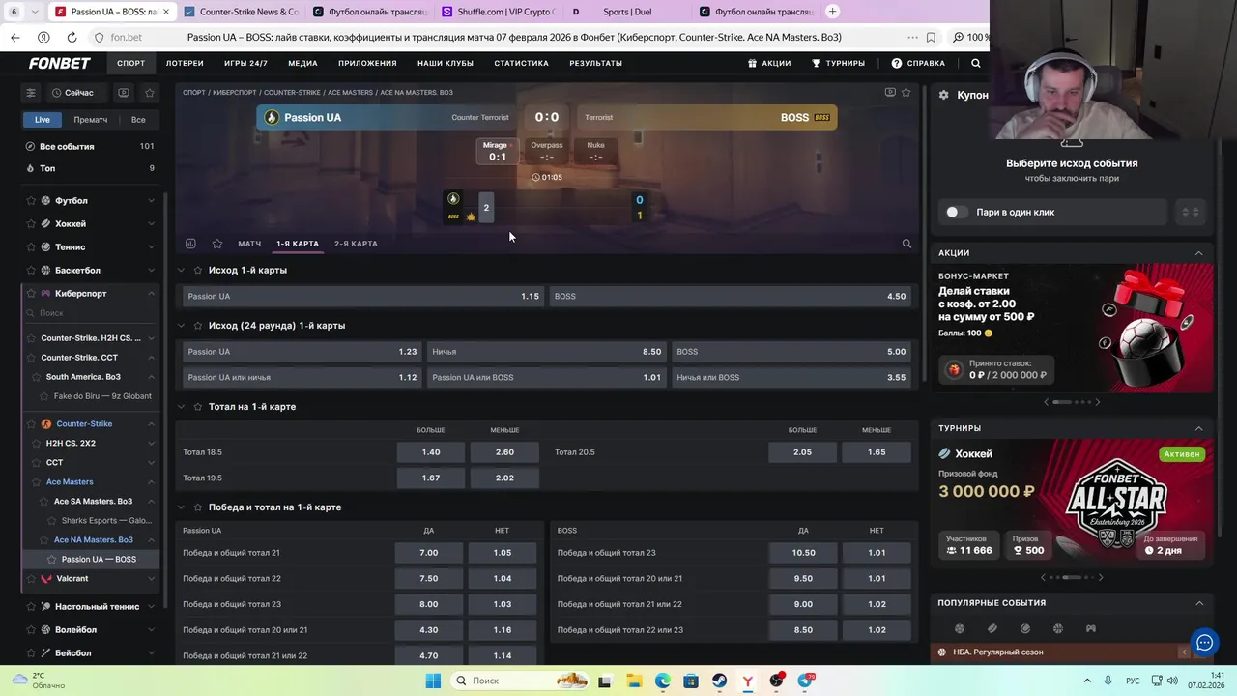Click the Windows Start button

point(433,681)
